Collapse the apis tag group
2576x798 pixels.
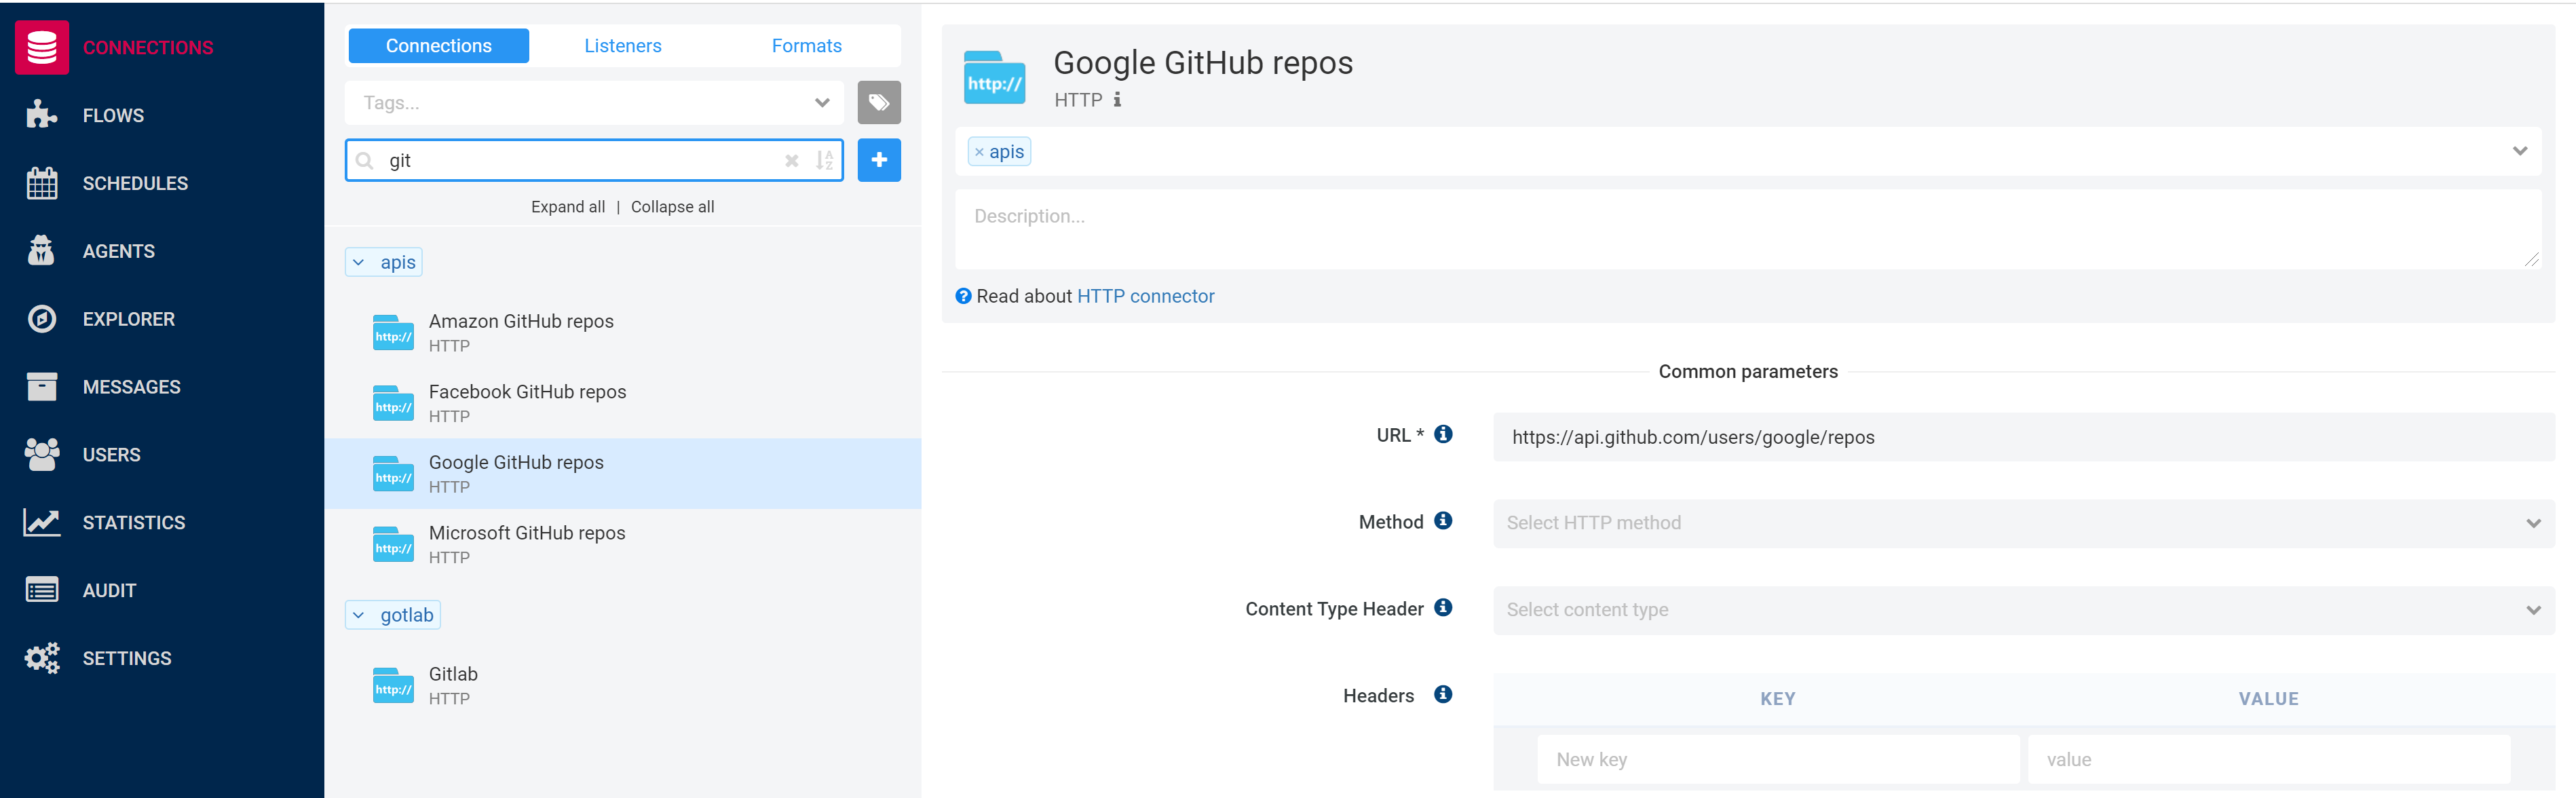point(359,262)
